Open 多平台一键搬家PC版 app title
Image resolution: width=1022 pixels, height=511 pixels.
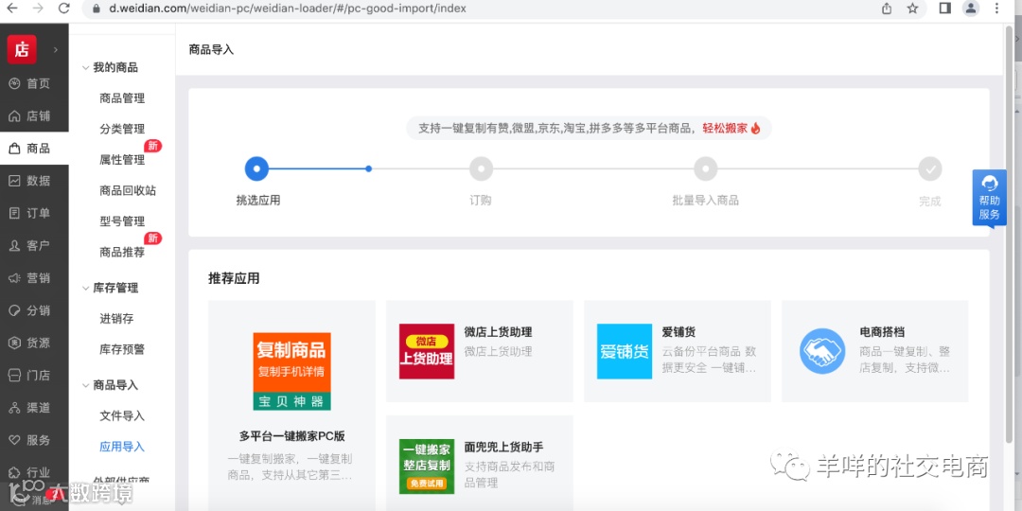click(292, 436)
